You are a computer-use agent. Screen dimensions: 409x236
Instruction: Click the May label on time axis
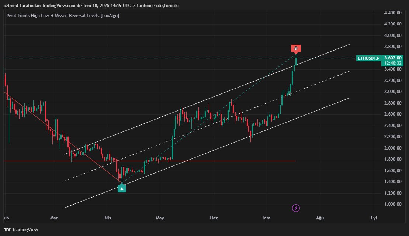point(160,218)
